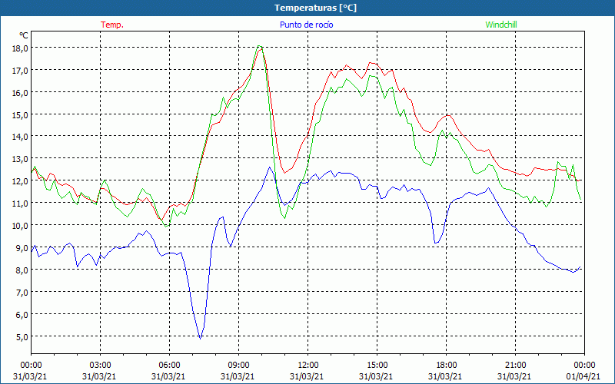Click the 09:00 time axis label

point(238,366)
